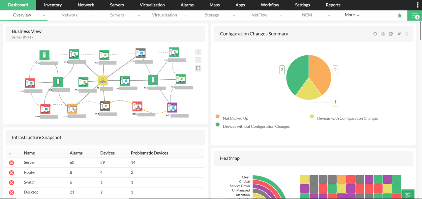Open the Router device category
422x199 pixels.
click(x=30, y=172)
